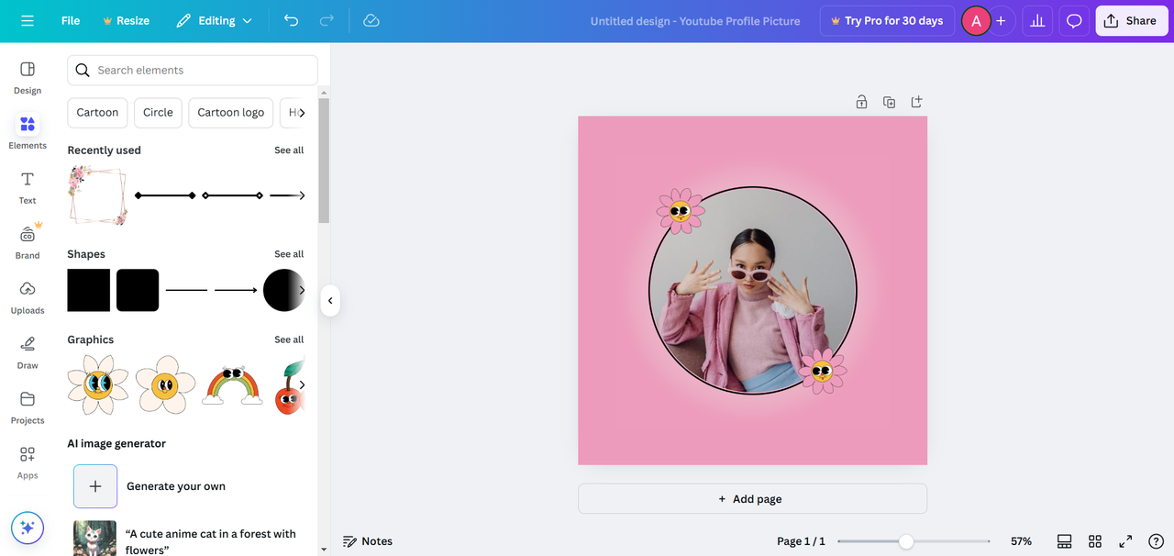The width and height of the screenshot is (1174, 556).
Task: Lock the page with the lock icon
Action: 861,102
